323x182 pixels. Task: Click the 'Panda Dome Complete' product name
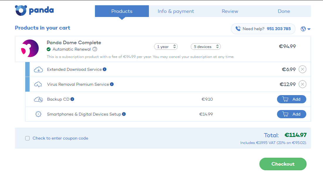click(74, 42)
